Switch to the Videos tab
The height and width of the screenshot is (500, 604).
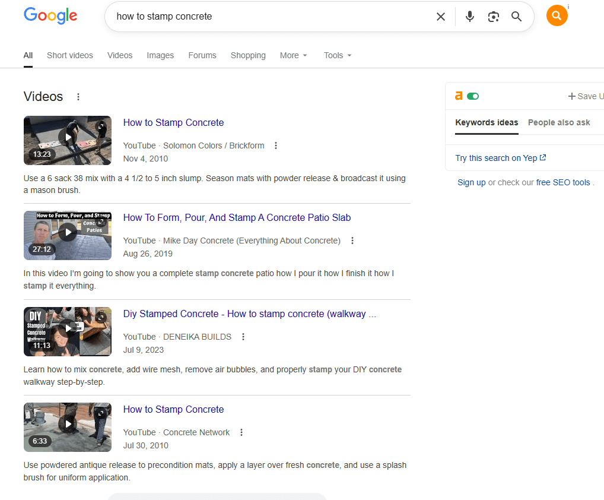pyautogui.click(x=120, y=55)
